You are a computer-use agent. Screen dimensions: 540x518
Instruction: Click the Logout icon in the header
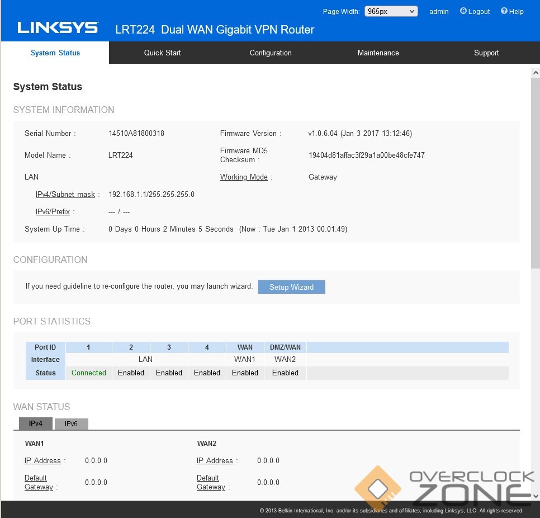coord(463,11)
